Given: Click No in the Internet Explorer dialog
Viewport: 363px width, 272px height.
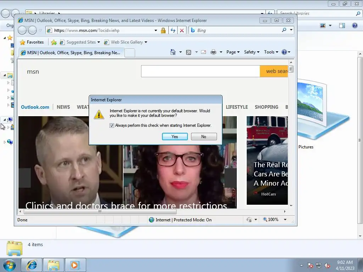Looking at the screenshot, I should click(204, 136).
